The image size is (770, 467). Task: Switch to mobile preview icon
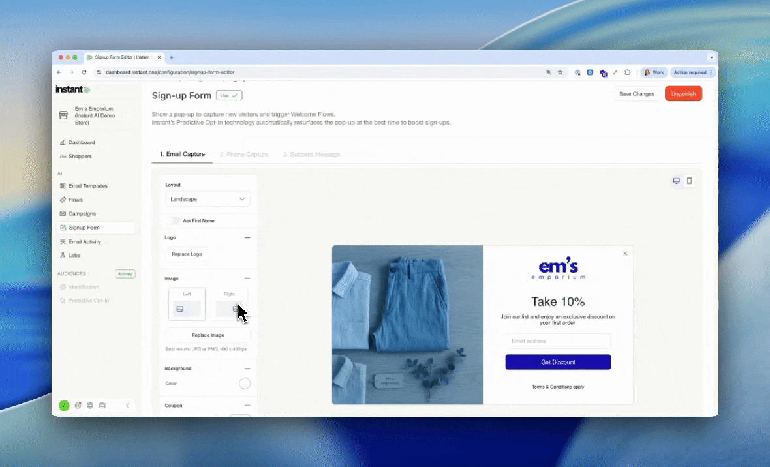click(689, 181)
